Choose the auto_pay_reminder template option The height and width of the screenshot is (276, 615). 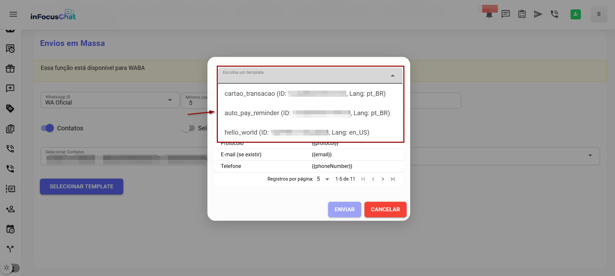(x=307, y=113)
